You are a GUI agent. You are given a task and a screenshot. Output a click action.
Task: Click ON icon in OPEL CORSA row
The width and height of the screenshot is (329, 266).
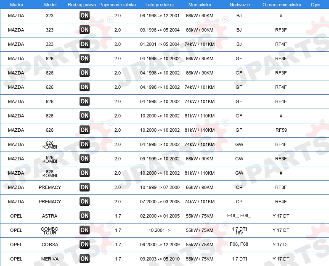(x=85, y=245)
